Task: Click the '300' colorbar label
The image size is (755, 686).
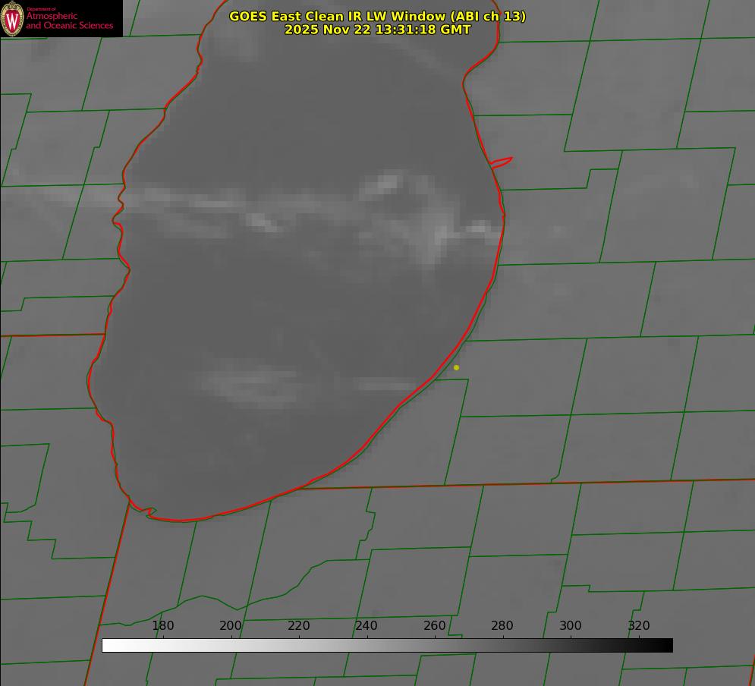Action: (x=571, y=625)
